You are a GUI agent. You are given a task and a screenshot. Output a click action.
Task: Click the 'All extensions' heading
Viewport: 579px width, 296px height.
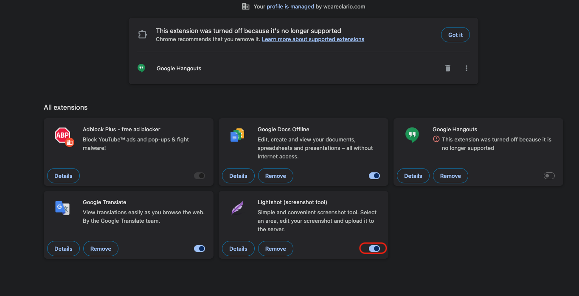pos(65,107)
